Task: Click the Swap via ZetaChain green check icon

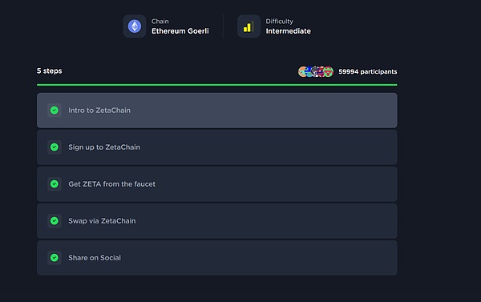Action: click(x=55, y=221)
